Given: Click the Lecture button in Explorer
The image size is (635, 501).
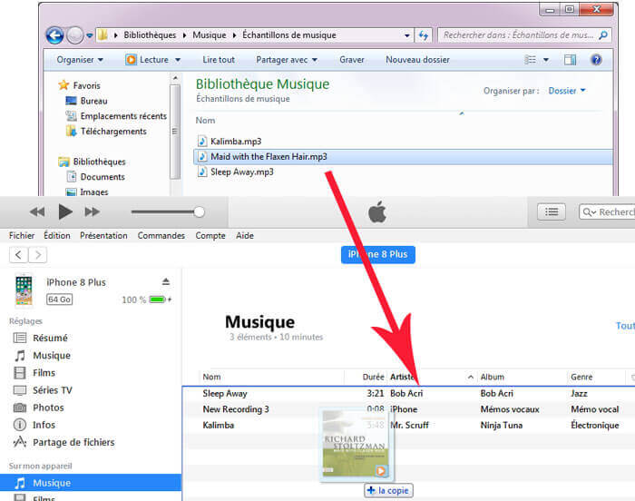Looking at the screenshot, I should [x=147, y=60].
